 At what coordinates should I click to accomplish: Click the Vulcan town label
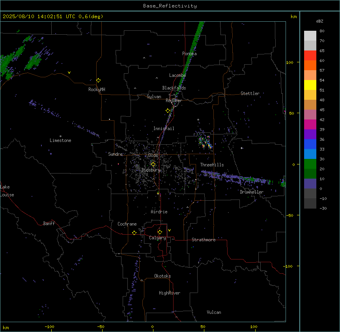pyautogui.click(x=214, y=312)
